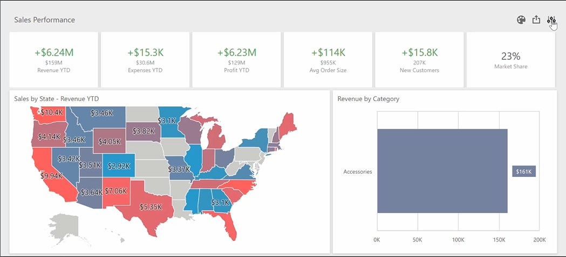Click the Profit YTD card
This screenshot has height=257, width=566.
point(236,59)
